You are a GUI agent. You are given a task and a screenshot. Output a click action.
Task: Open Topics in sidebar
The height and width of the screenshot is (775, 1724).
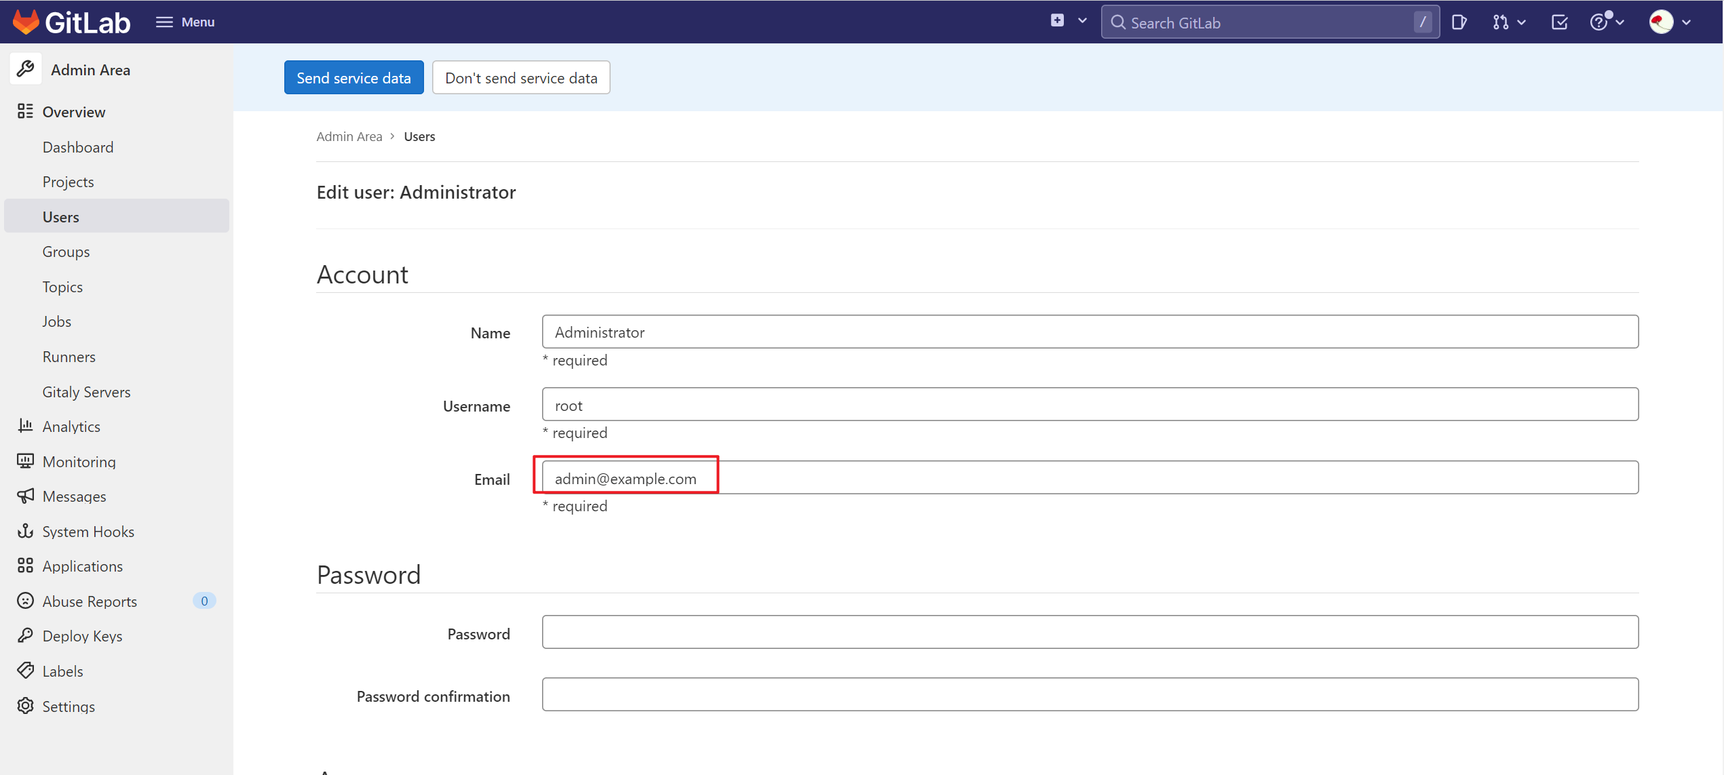(x=62, y=287)
